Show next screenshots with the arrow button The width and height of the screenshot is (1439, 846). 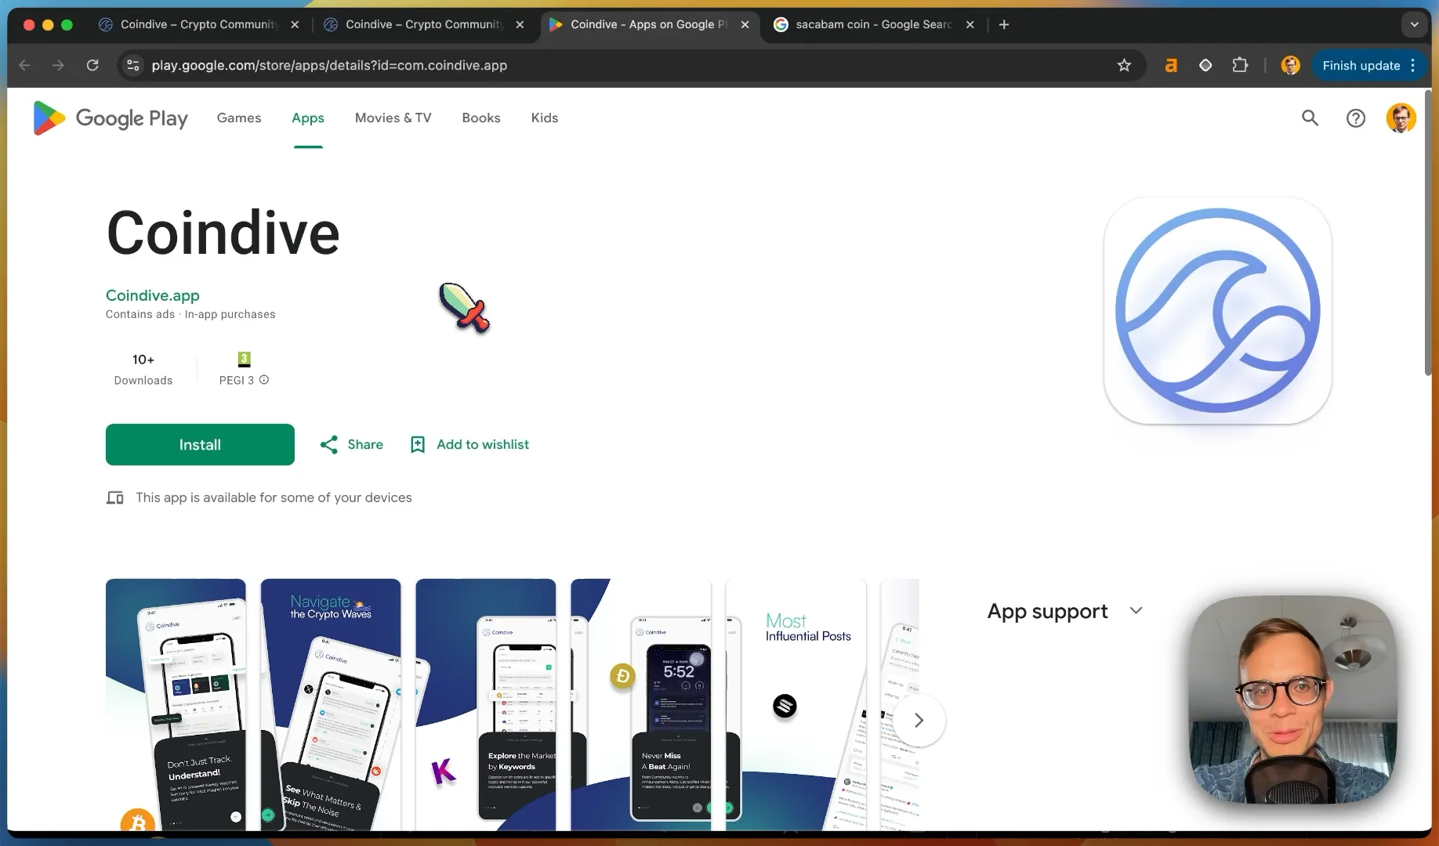click(919, 720)
